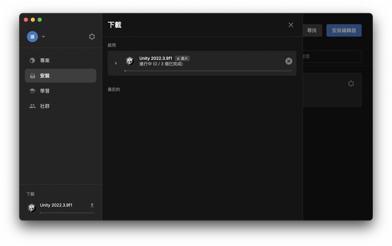The height and width of the screenshot is (246, 392).
Task: Click the 專案 cube icon
Action: [32, 60]
